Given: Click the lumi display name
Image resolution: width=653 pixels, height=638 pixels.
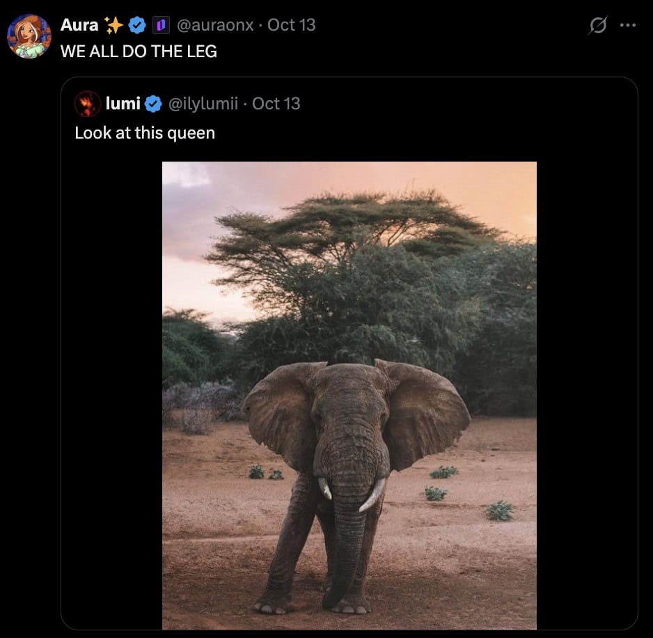Looking at the screenshot, I should (123, 104).
